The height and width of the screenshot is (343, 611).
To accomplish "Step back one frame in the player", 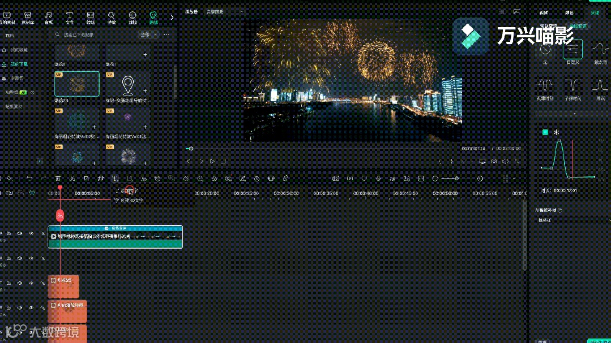I will click(x=189, y=162).
